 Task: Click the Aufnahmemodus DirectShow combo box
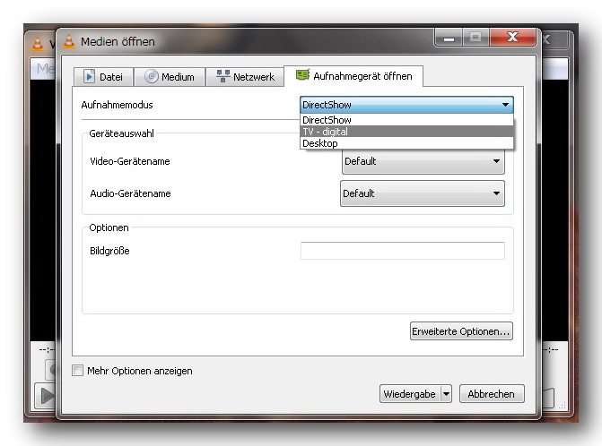point(406,105)
